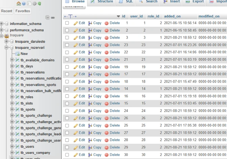Click red Delete icon for row id 3
The width and height of the screenshot is (227, 159).
tap(106, 38)
